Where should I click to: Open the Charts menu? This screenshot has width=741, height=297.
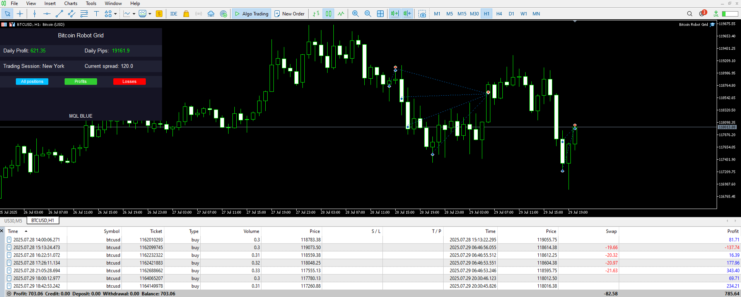71,3
